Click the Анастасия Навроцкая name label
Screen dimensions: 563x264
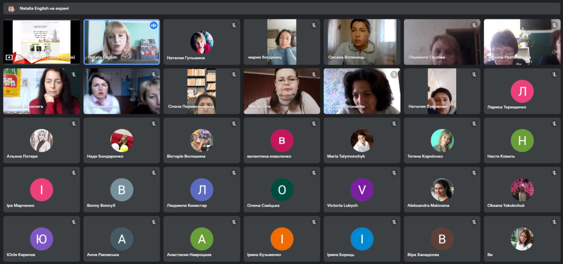[x=189, y=255]
